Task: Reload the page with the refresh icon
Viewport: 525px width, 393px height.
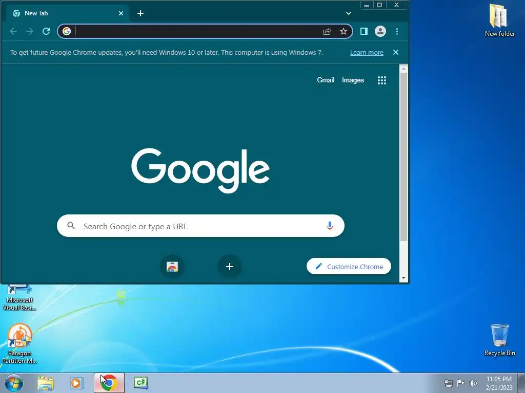Action: pyautogui.click(x=46, y=31)
